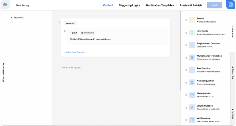This screenshot has width=236, height=126.
Task: Click drag handle next to Text Question
Action: [186, 70]
